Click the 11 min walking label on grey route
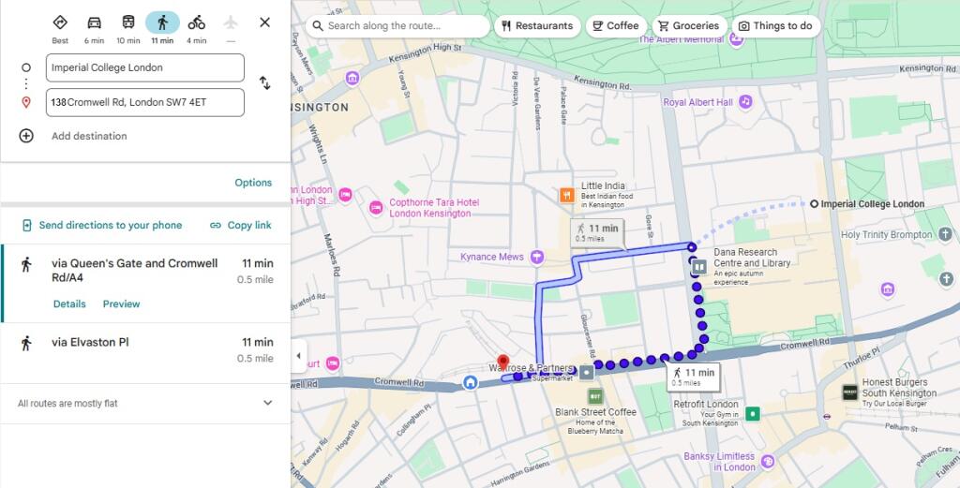This screenshot has height=488, width=960. click(x=597, y=232)
